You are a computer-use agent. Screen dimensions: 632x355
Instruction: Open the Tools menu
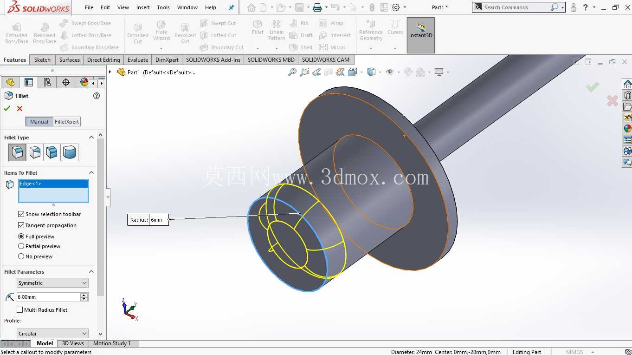pyautogui.click(x=163, y=7)
